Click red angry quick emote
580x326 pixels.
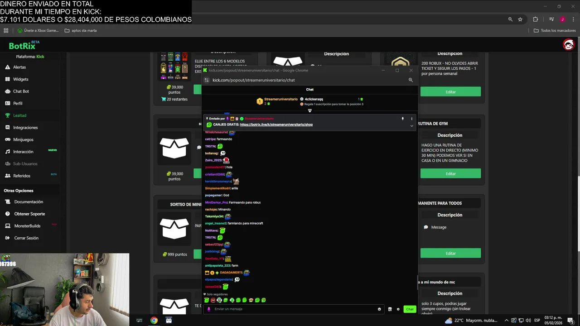[x=213, y=300]
